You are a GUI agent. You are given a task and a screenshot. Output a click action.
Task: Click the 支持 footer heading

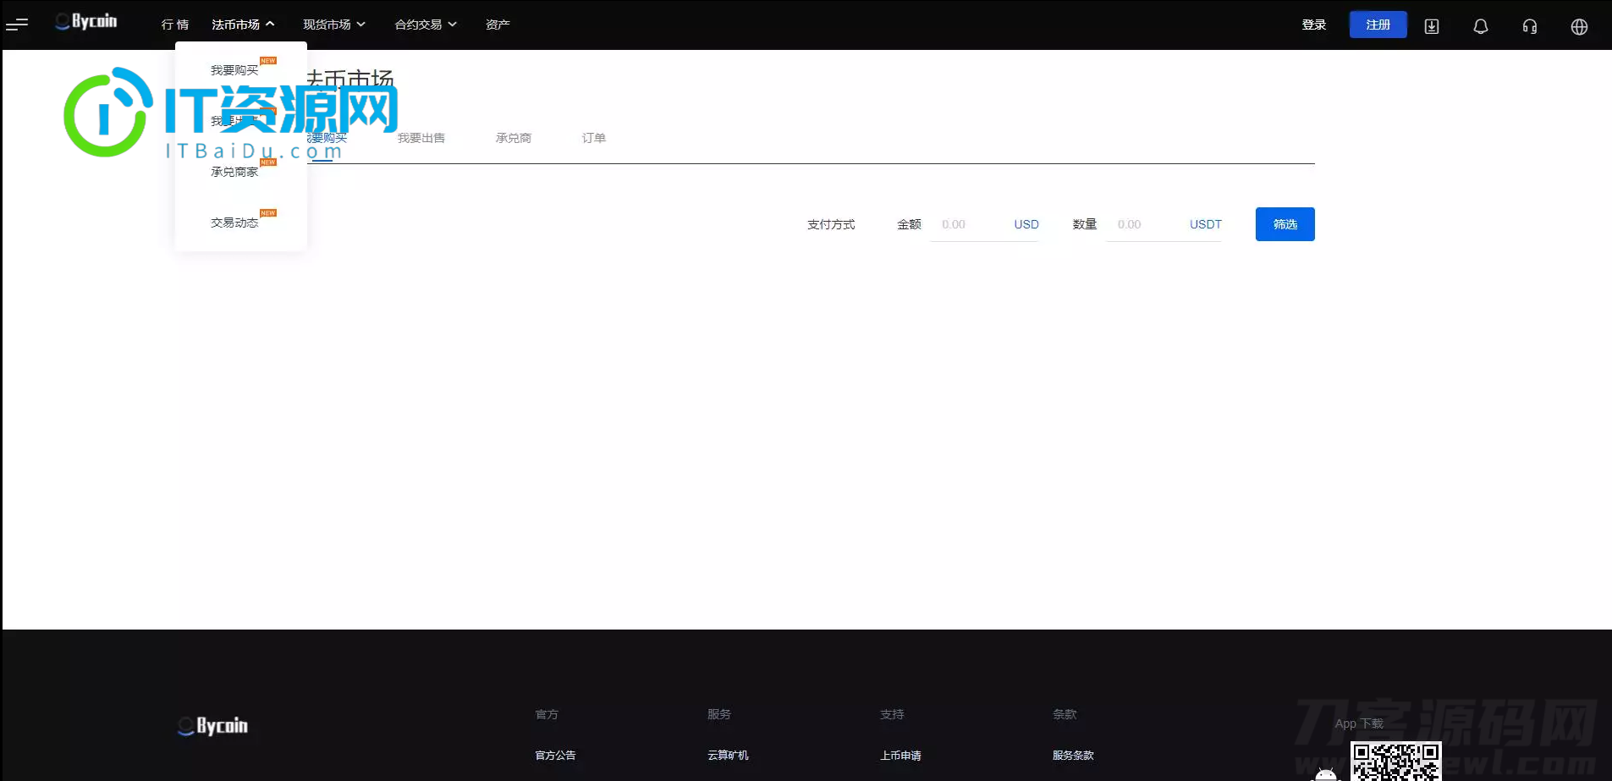tap(892, 714)
